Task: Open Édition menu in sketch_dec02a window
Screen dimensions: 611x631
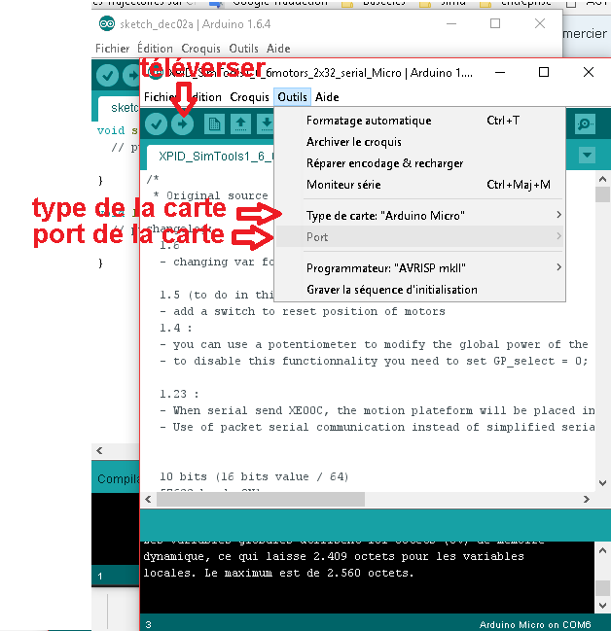Action: pyautogui.click(x=155, y=49)
